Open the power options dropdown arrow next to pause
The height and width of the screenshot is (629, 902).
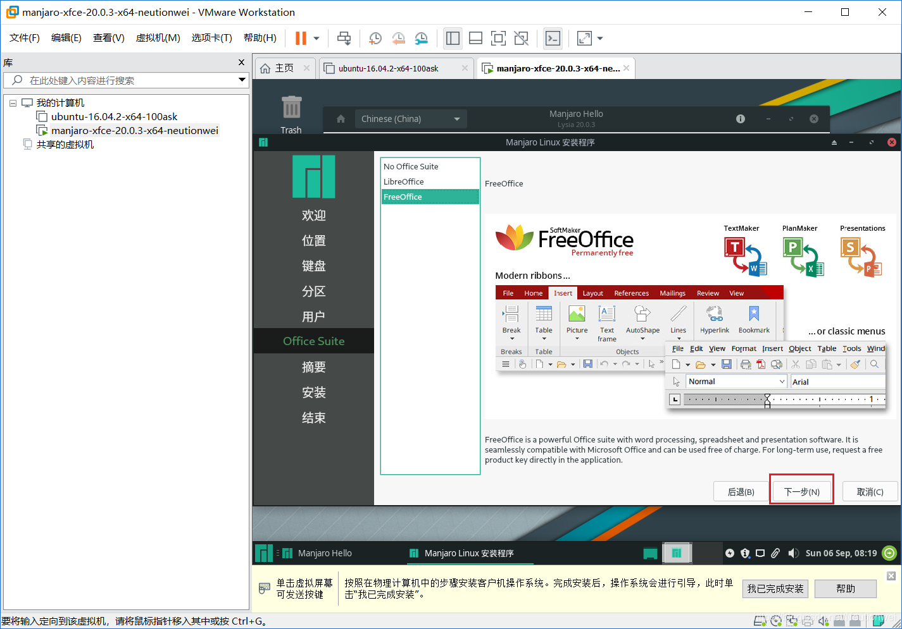point(316,39)
